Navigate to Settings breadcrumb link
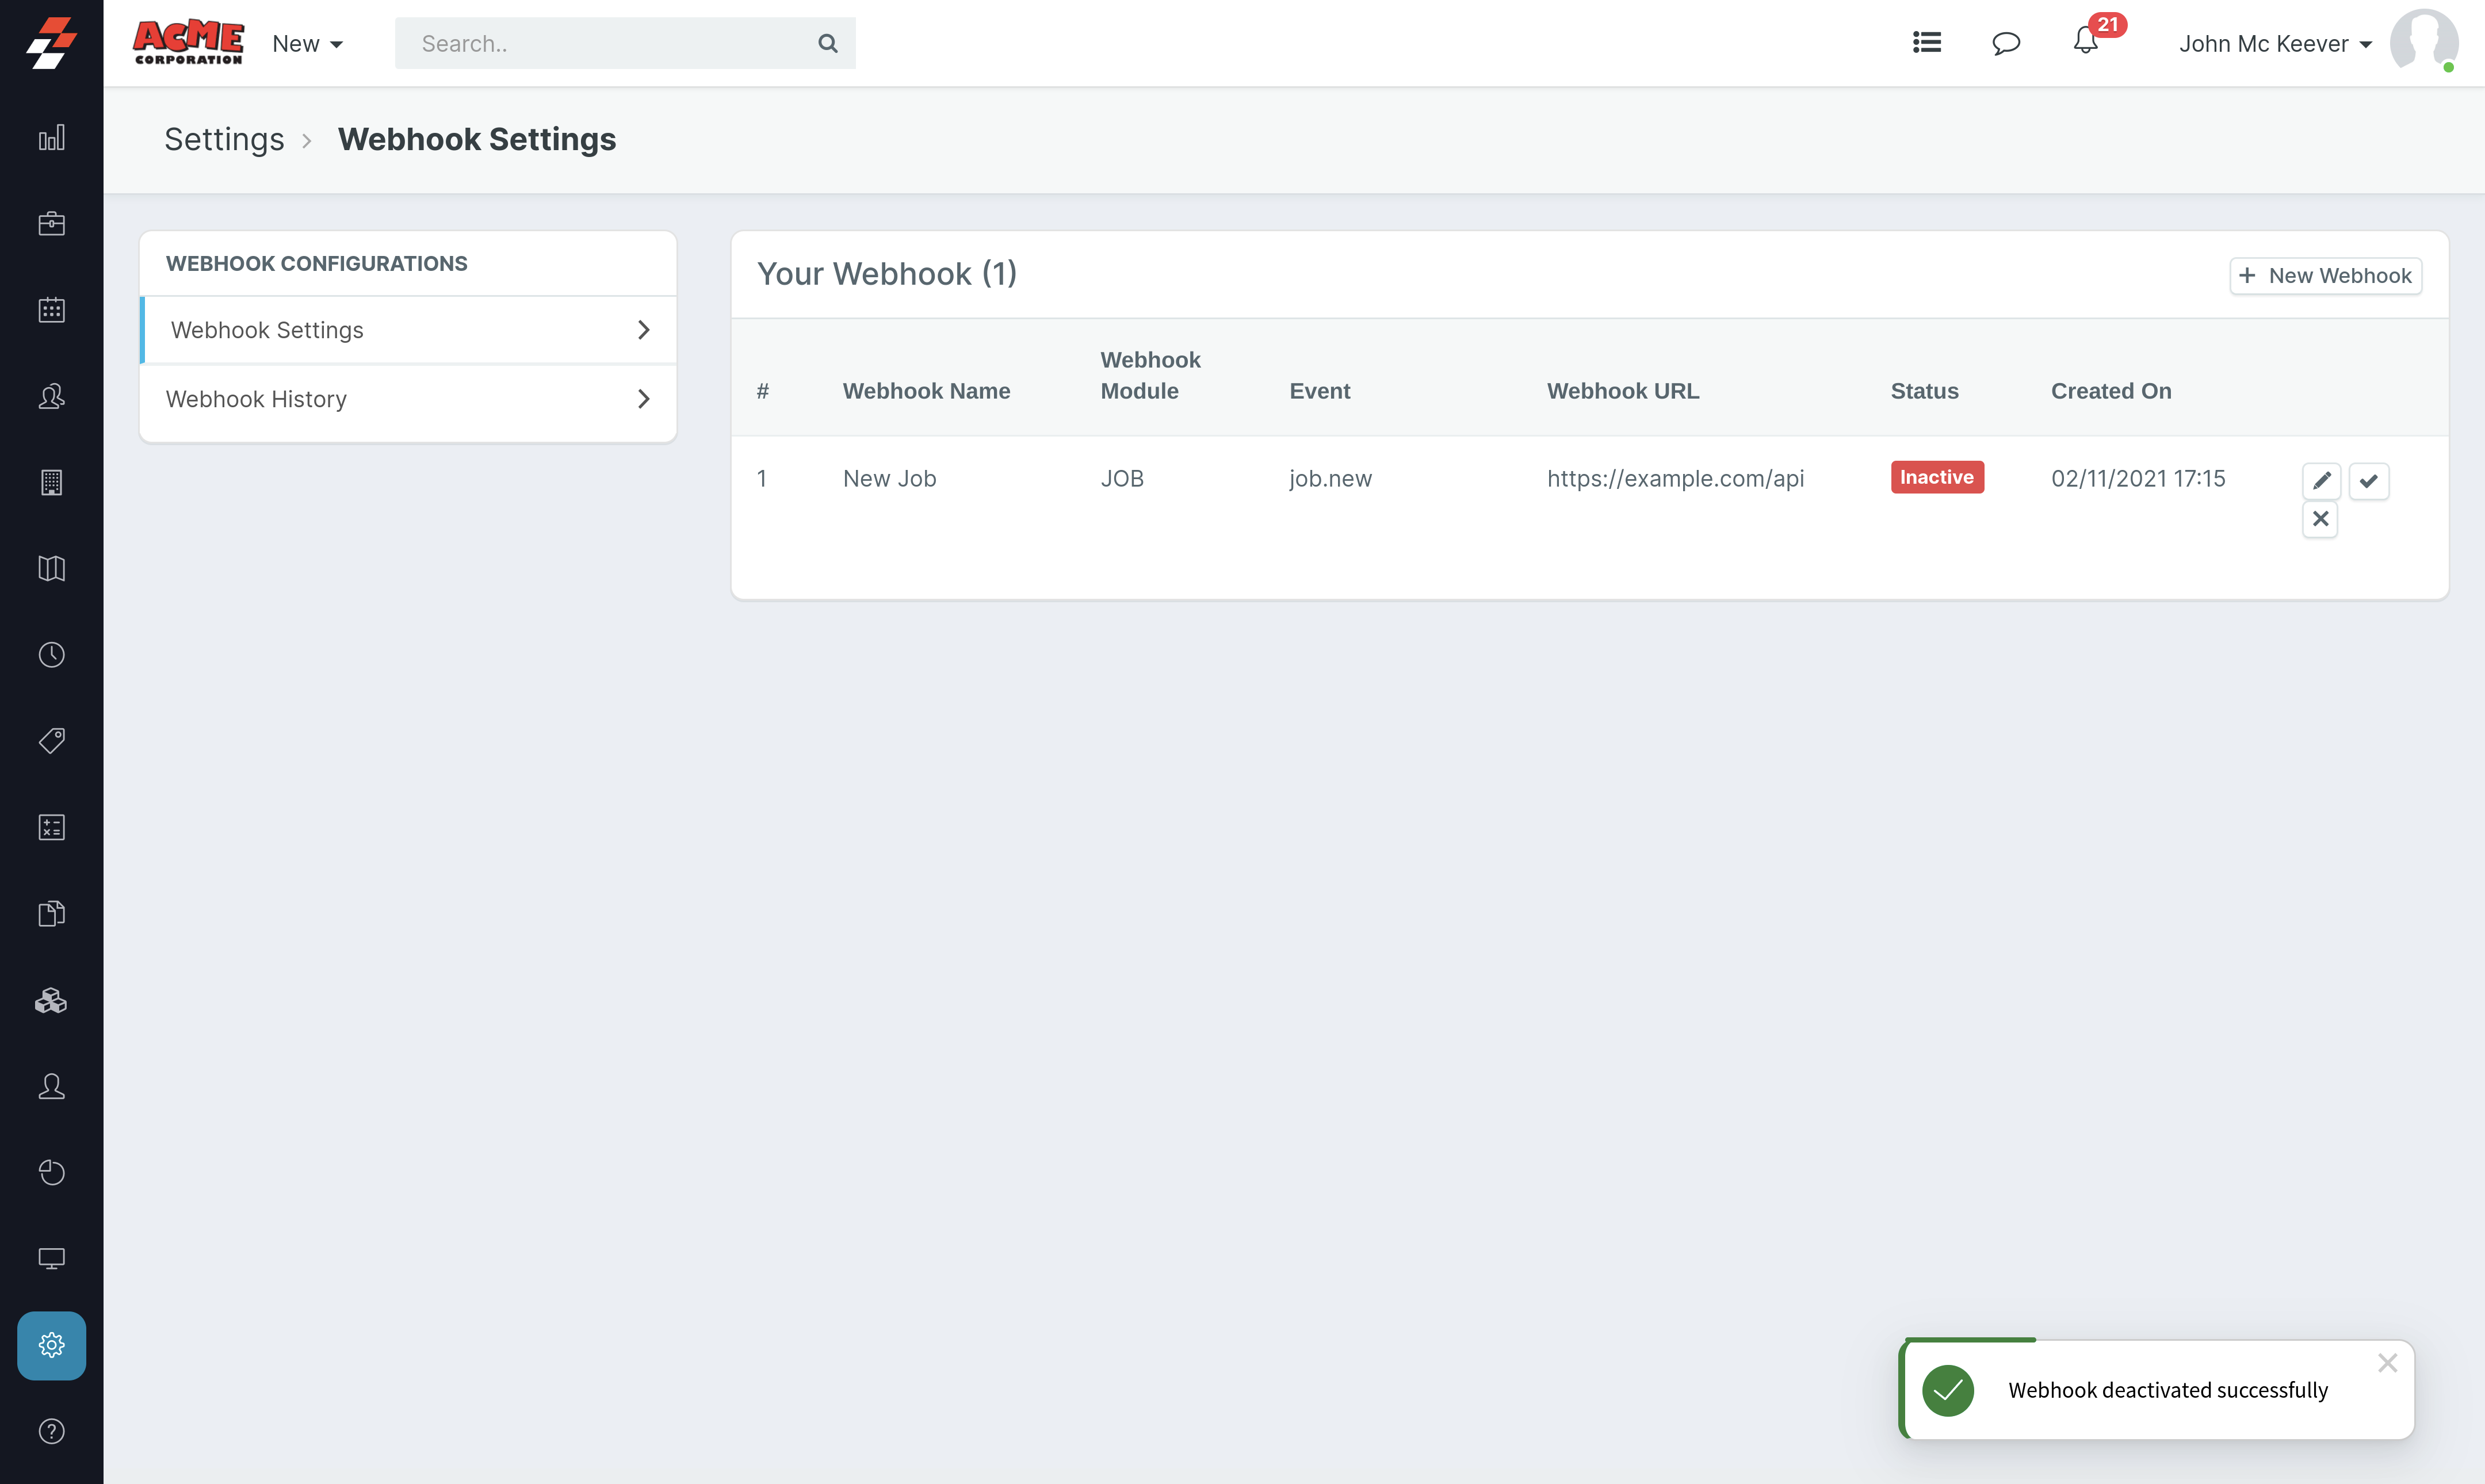Image resolution: width=2485 pixels, height=1484 pixels. point(224,139)
